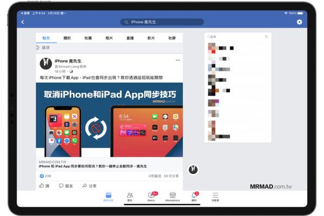The image size is (324, 216).
Task: Select the 貼文 tab
Action: click(x=46, y=38)
